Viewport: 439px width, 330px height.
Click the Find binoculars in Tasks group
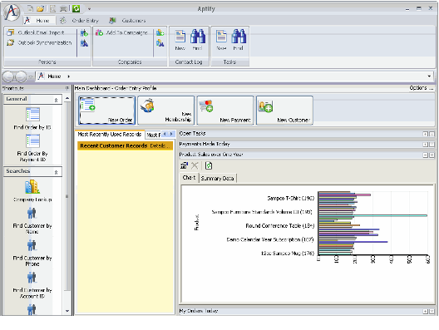(239, 40)
